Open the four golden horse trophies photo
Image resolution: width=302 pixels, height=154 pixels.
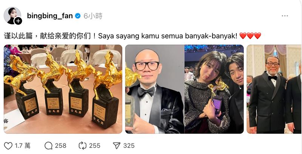pyautogui.click(x=63, y=89)
